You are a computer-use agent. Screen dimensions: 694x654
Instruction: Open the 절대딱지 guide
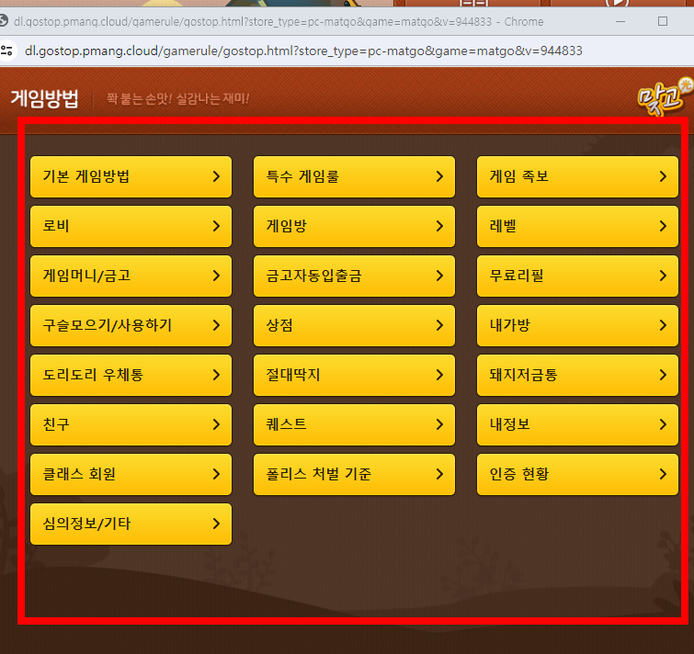coord(354,375)
